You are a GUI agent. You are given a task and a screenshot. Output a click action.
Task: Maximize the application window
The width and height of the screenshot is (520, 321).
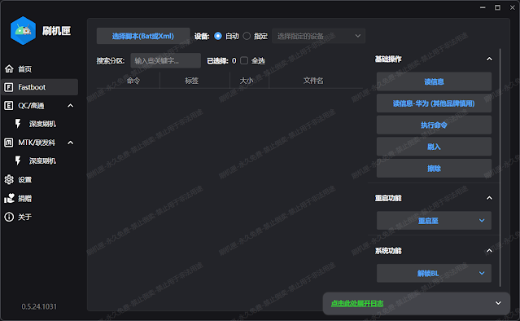tap(497, 7)
